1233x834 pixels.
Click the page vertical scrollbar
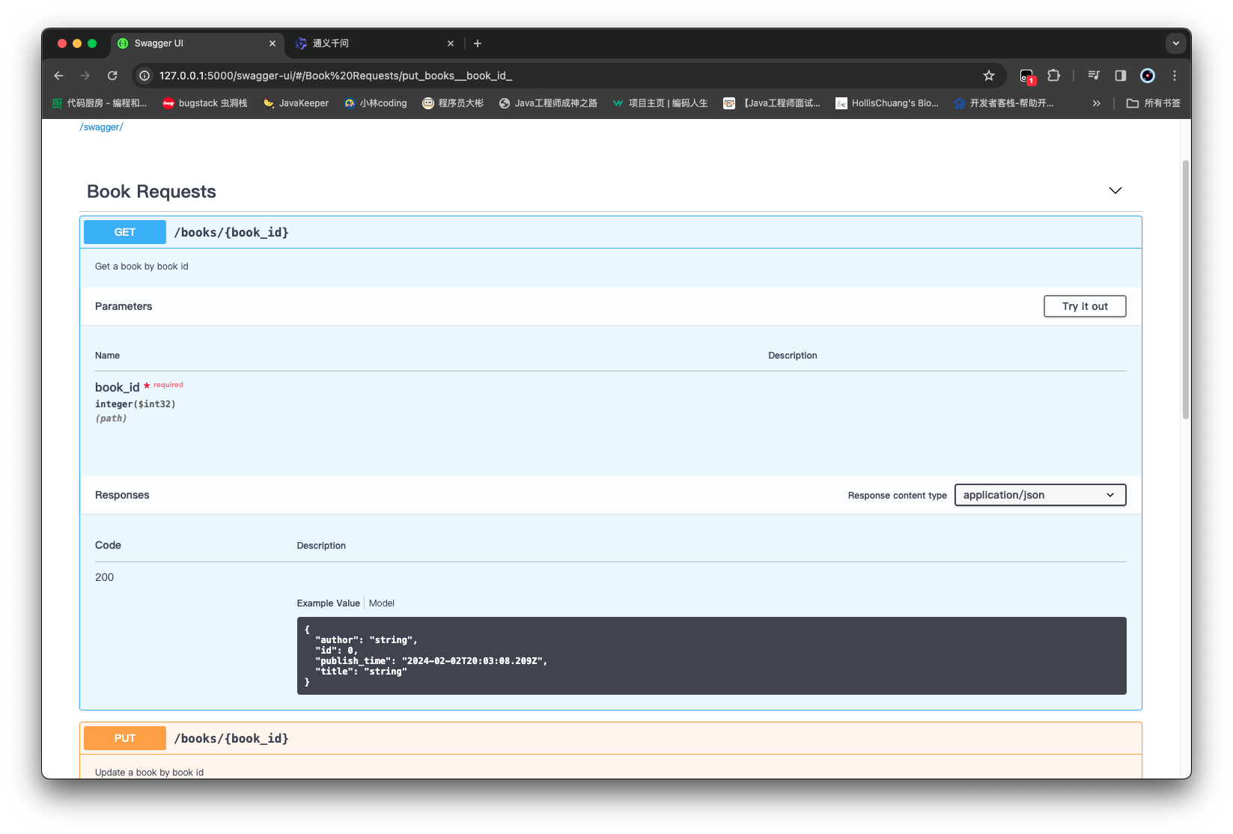[x=1186, y=290]
